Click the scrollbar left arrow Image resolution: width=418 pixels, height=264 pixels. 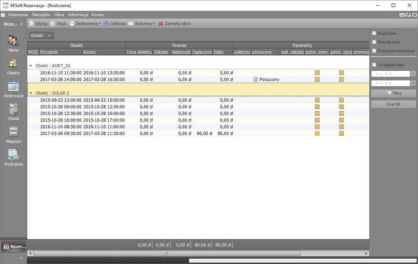pos(30,253)
